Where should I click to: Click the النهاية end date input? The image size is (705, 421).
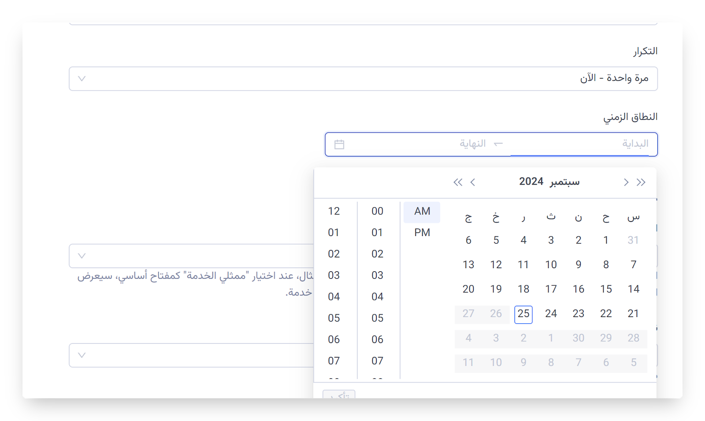click(441, 144)
